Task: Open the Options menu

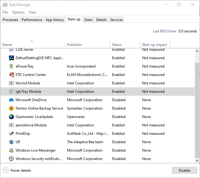Action: pyautogui.click(x=18, y=12)
